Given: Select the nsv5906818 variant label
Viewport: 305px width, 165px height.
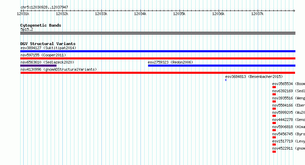Looking at the screenshot, I should 289,127.
